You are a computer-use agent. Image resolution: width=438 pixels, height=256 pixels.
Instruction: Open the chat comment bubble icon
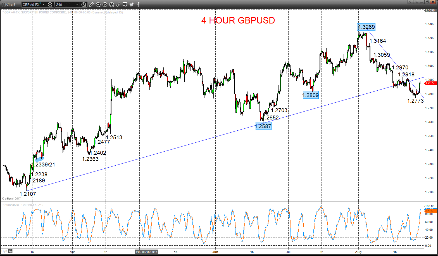(125, 4)
